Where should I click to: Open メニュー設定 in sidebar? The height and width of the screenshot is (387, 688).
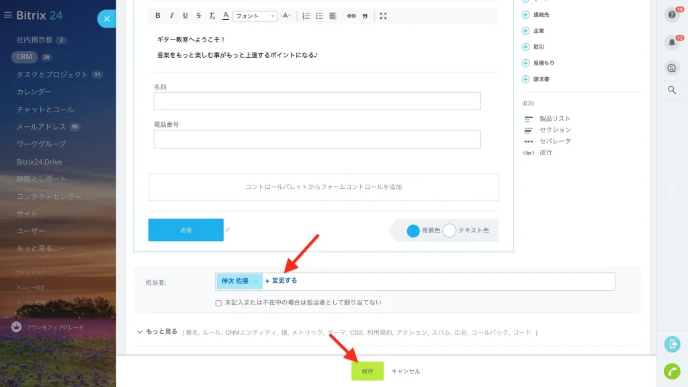click(31, 288)
